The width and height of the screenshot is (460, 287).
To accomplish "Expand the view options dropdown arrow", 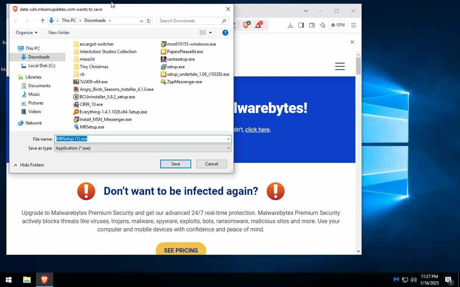I will pyautogui.click(x=211, y=33).
